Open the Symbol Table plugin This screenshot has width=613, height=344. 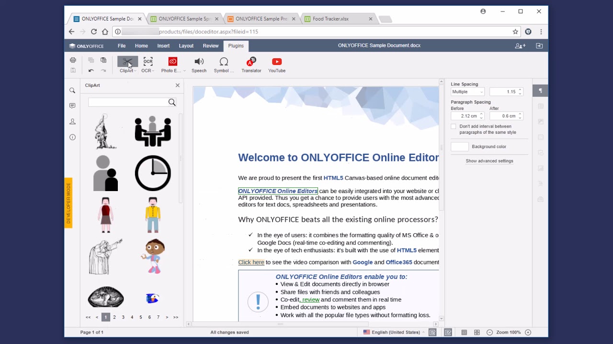[224, 65]
